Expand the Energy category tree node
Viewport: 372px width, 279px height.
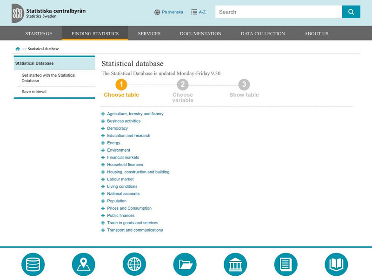point(103,143)
